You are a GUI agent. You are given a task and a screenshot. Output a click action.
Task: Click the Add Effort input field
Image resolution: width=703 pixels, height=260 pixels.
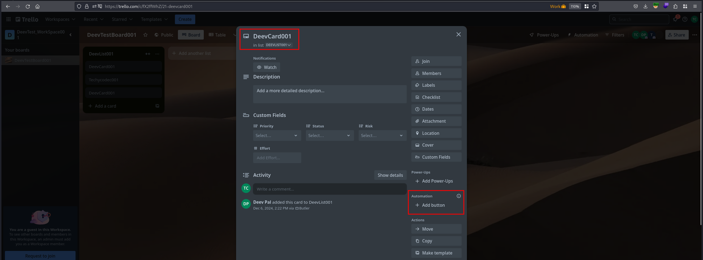click(x=277, y=158)
